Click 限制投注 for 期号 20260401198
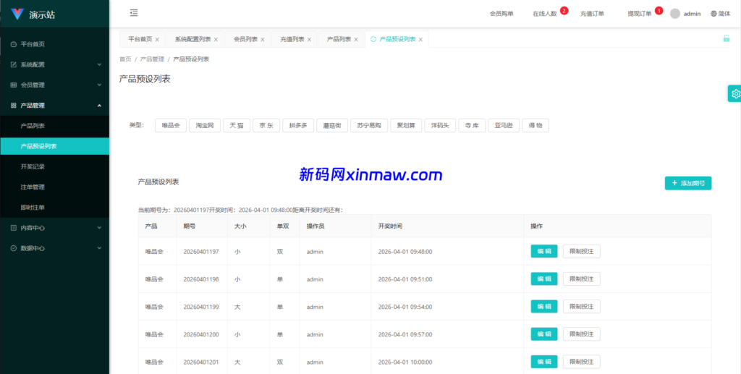This screenshot has height=374, width=741. coord(581,279)
